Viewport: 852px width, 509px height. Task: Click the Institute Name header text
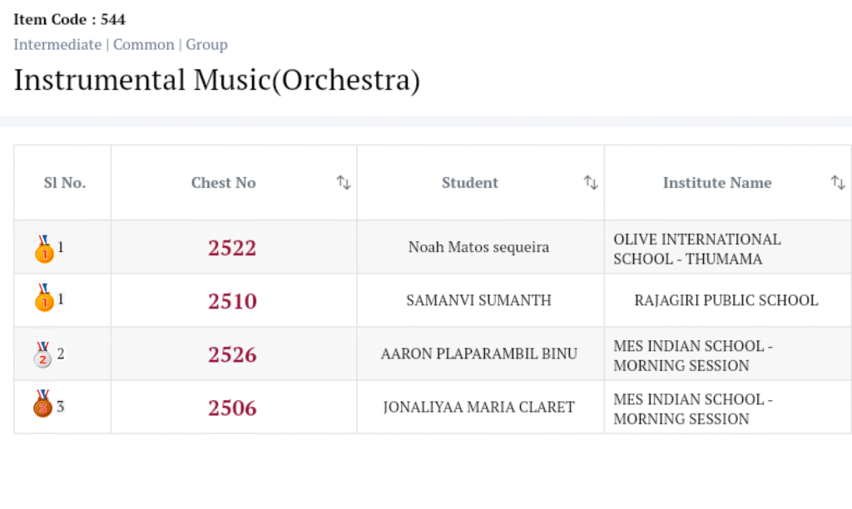pos(716,183)
